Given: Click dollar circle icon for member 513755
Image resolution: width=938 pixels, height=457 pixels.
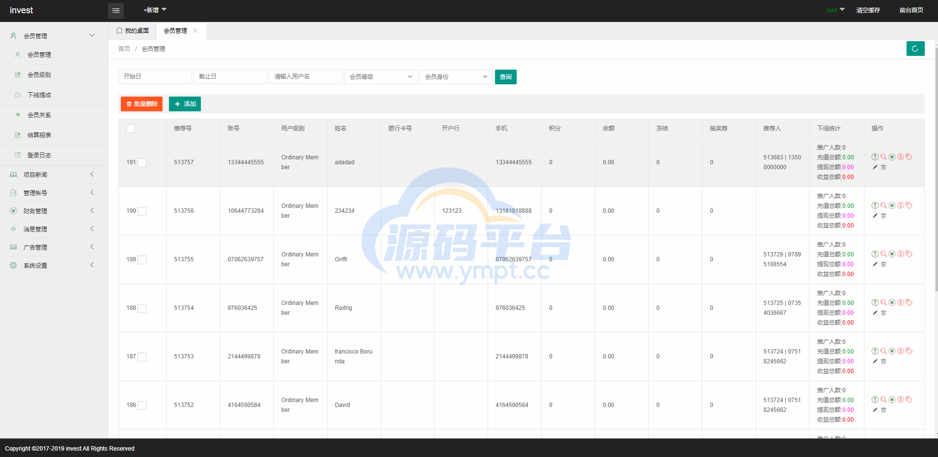Looking at the screenshot, I should coord(901,254).
